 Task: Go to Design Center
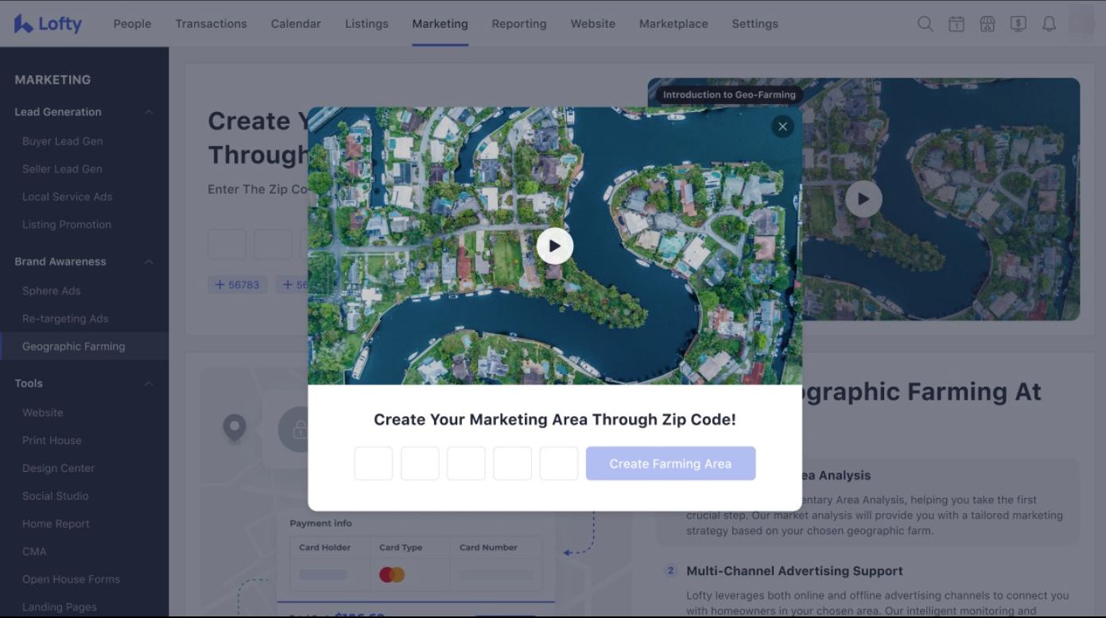coord(58,469)
